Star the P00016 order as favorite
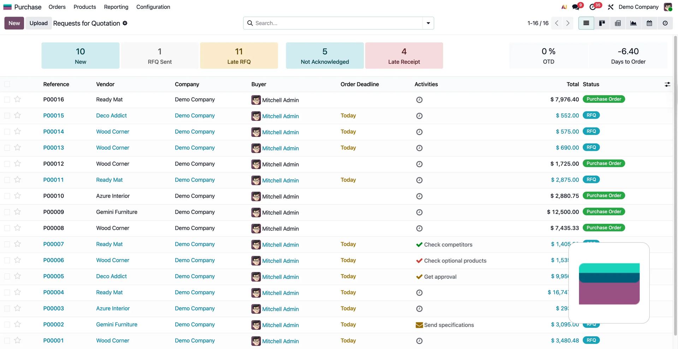 17,100
